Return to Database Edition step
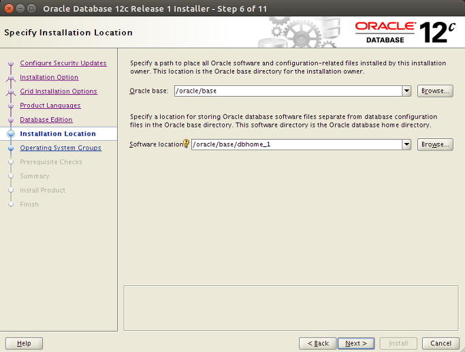Viewport: 465px width, 352px height. coord(46,120)
